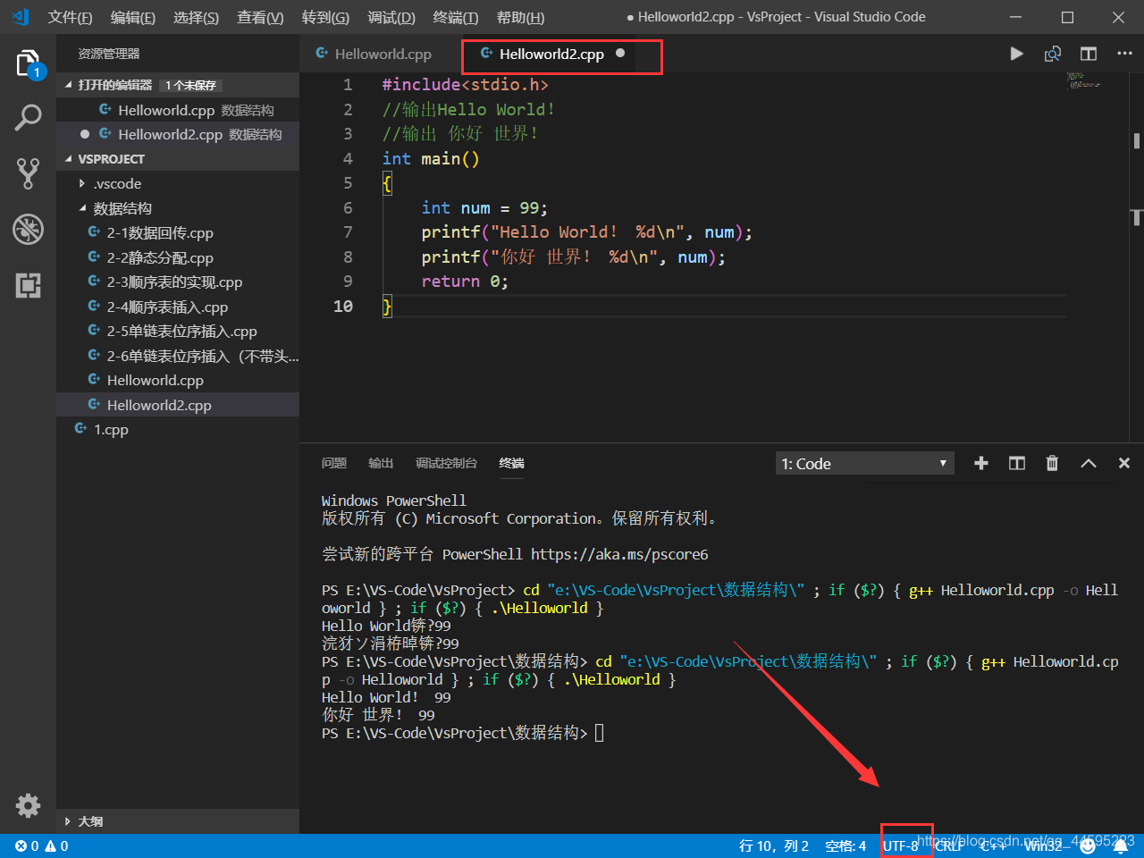This screenshot has height=858, width=1144.
Task: Open file 2-3顺序表的实现.cpp
Action: 178,282
